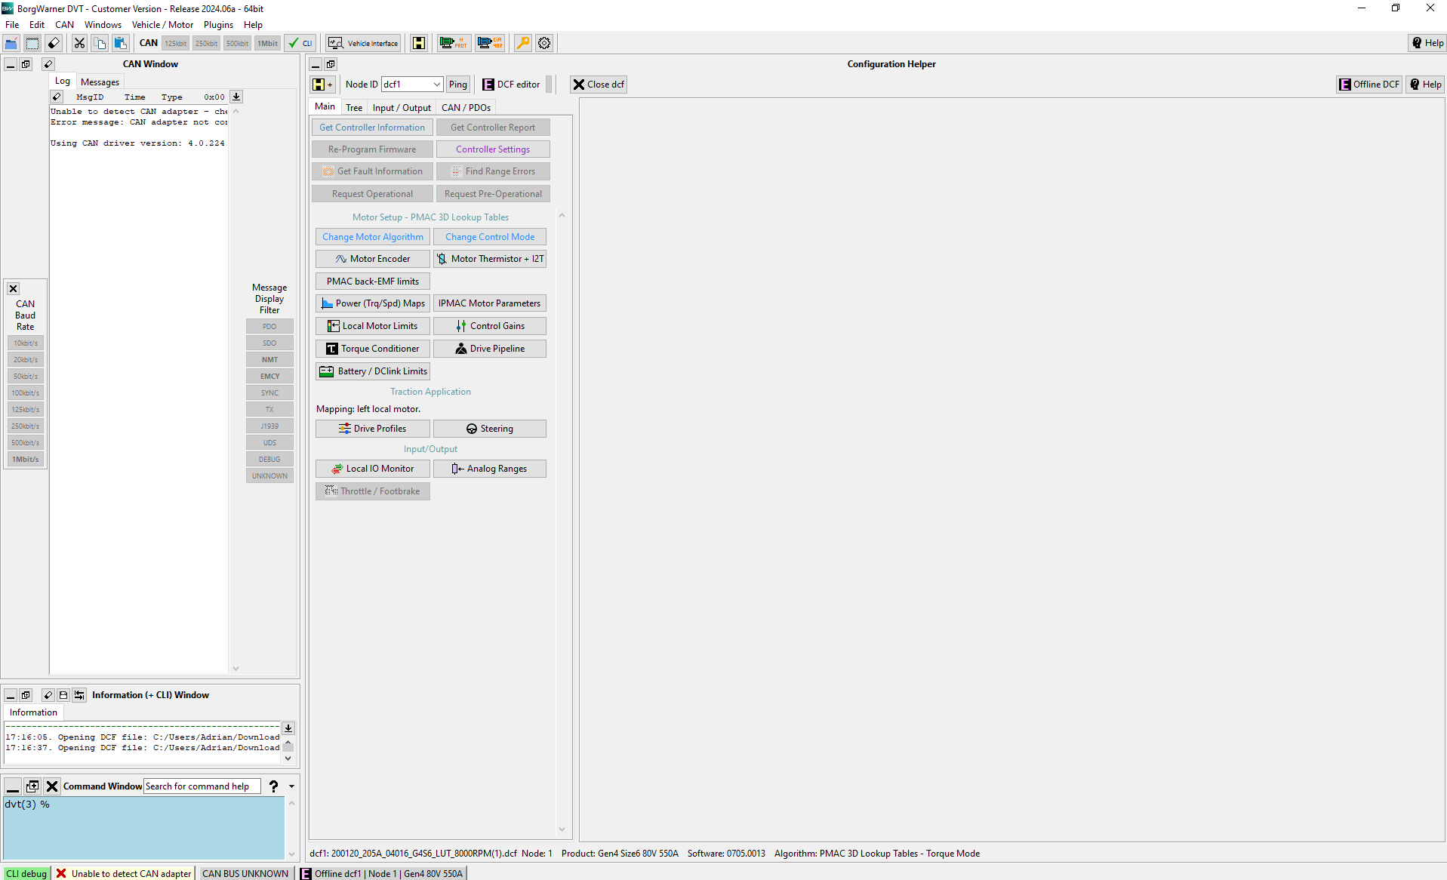Open Battery / DClink Limits
Viewport: 1447px width, 880px height.
[373, 371]
